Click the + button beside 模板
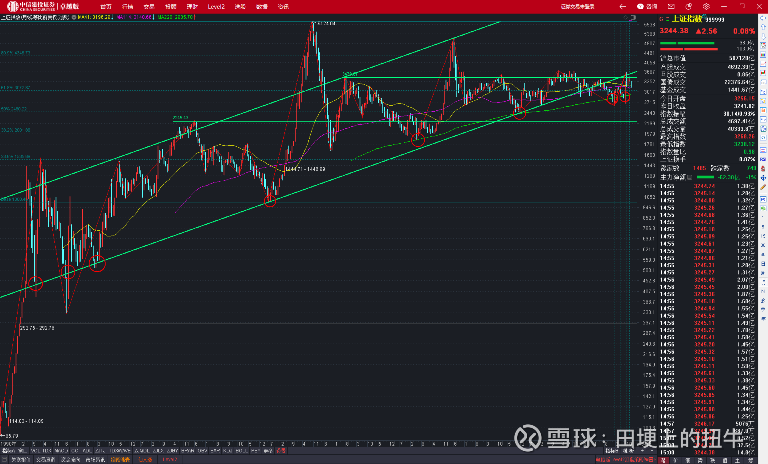 (642, 450)
